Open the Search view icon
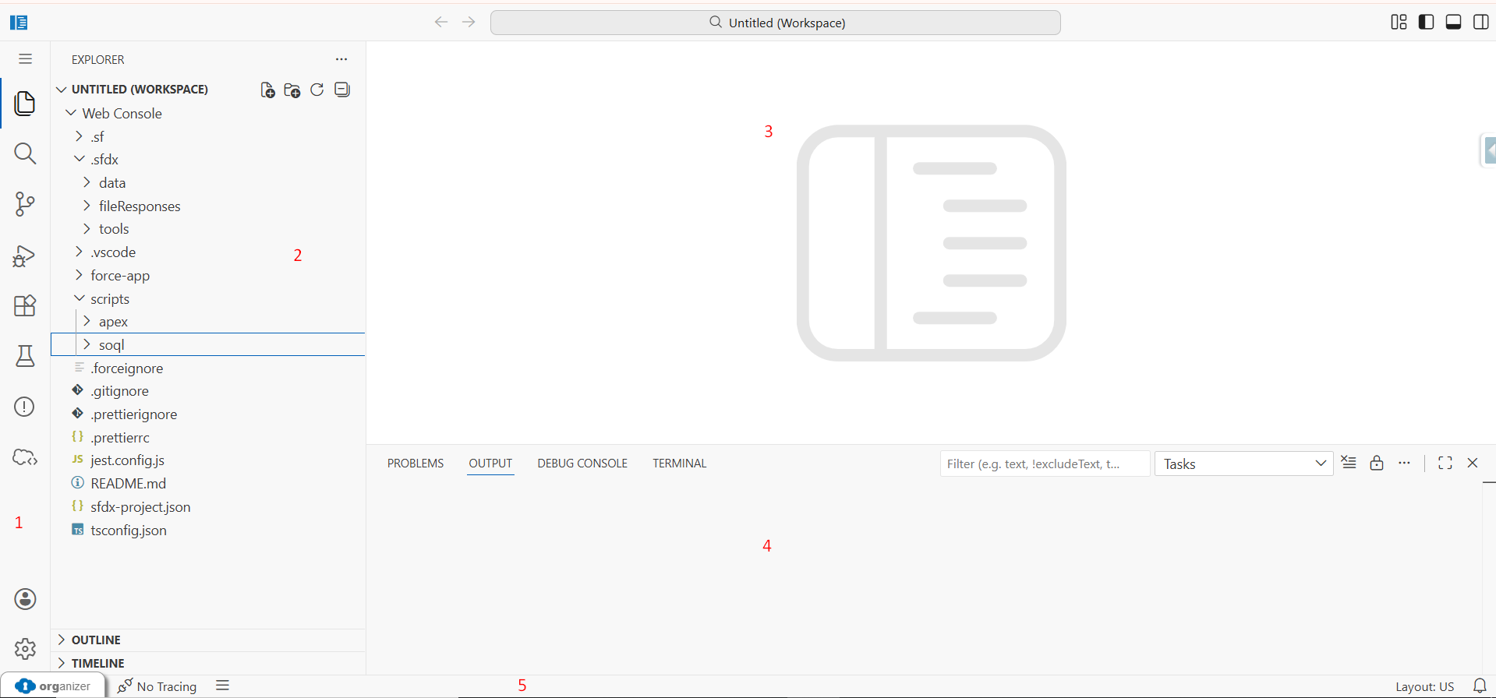 coord(25,153)
